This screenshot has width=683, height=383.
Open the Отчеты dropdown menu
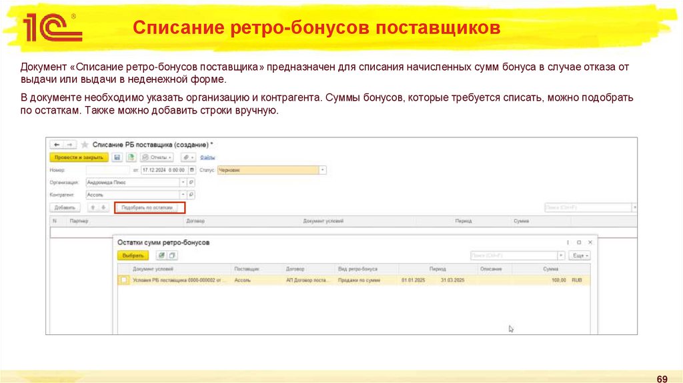click(x=157, y=157)
